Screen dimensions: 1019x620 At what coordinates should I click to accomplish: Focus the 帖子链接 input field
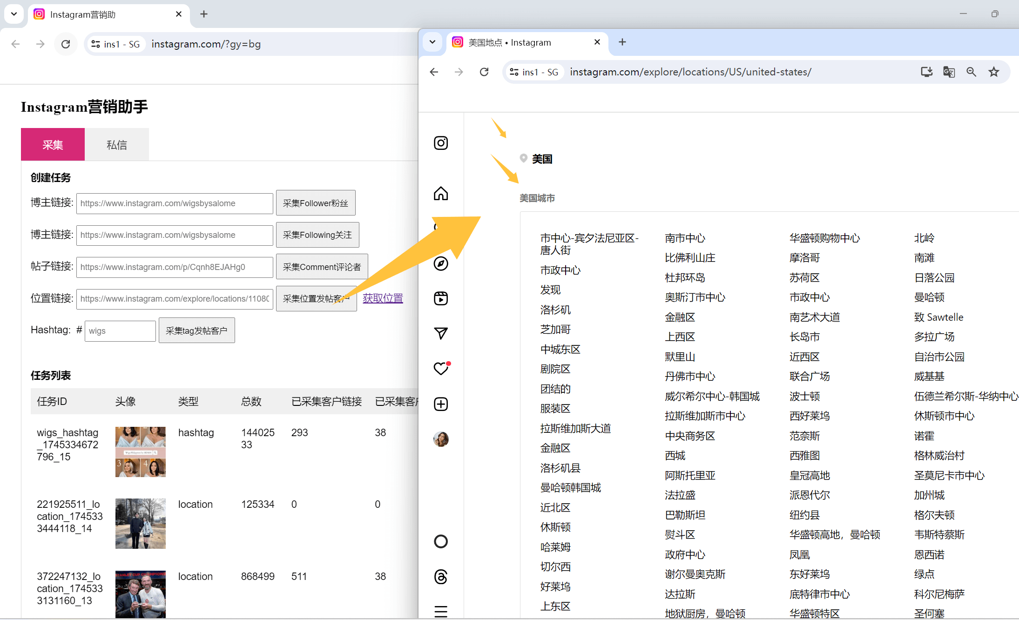[175, 267]
